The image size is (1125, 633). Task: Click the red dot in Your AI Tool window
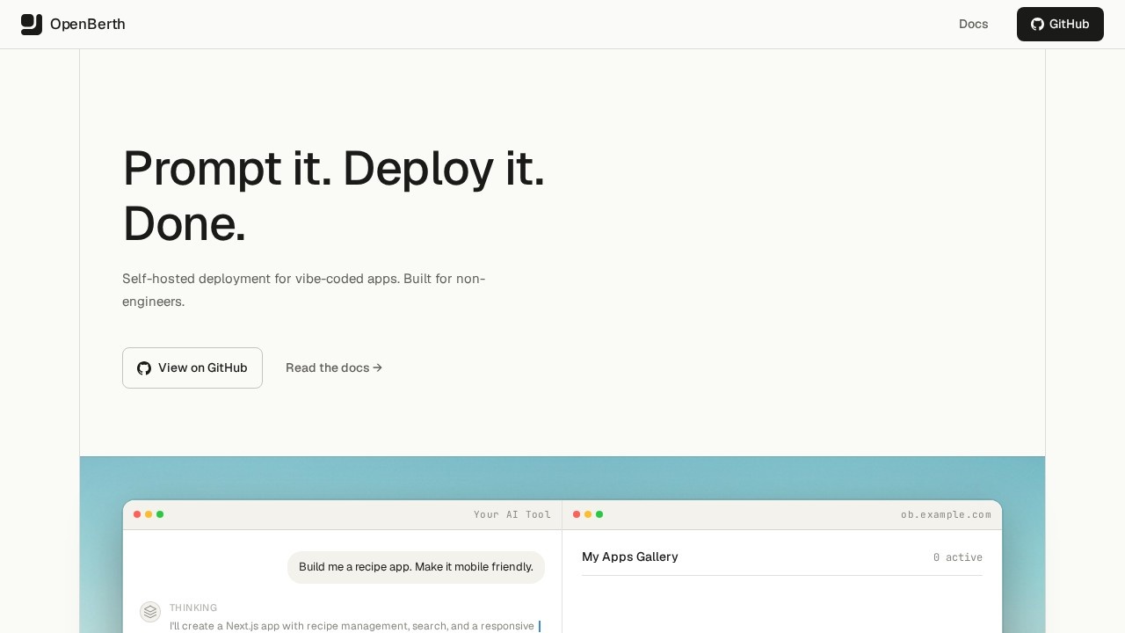[x=137, y=514]
